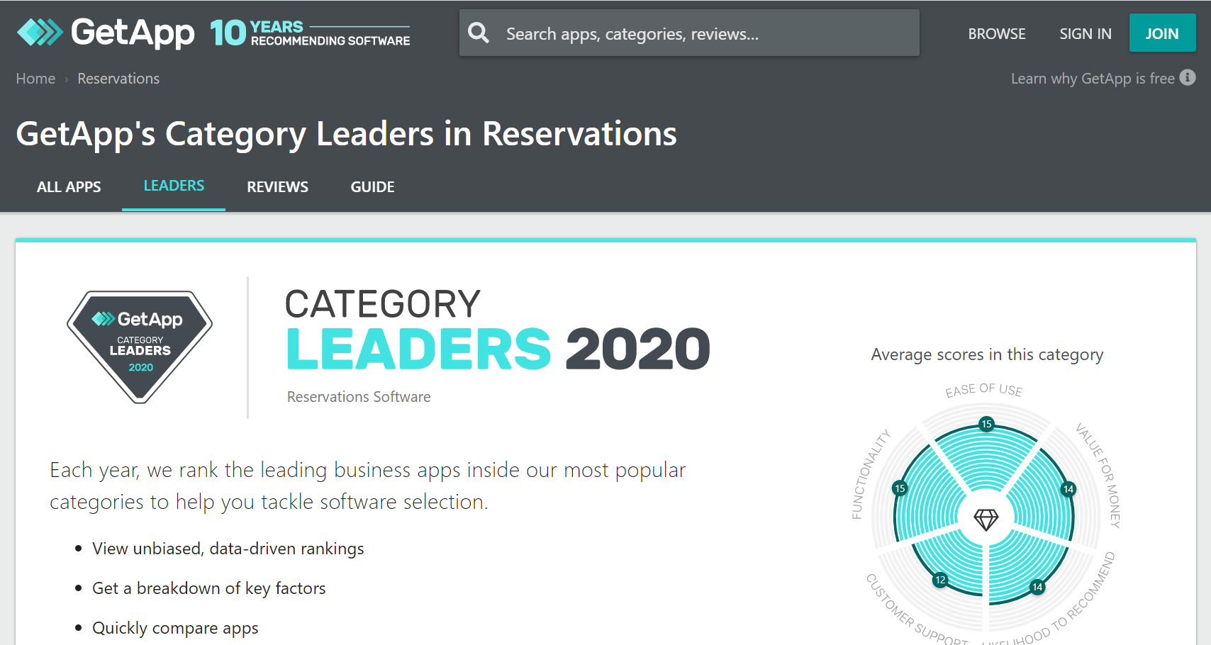Switch to the Reviews tab

click(277, 187)
